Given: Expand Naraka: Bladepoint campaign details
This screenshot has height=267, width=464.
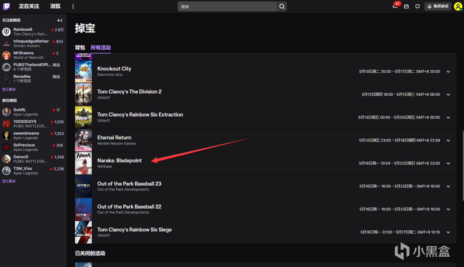Looking at the screenshot, I should pos(448,163).
